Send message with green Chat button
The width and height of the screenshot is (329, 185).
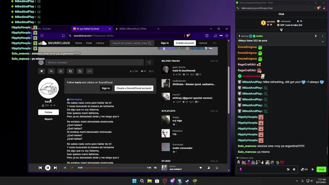coord(321,169)
